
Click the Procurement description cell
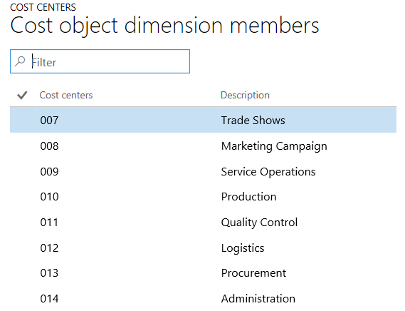253,273
